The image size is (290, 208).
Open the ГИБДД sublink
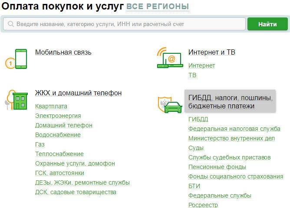coord(198,119)
